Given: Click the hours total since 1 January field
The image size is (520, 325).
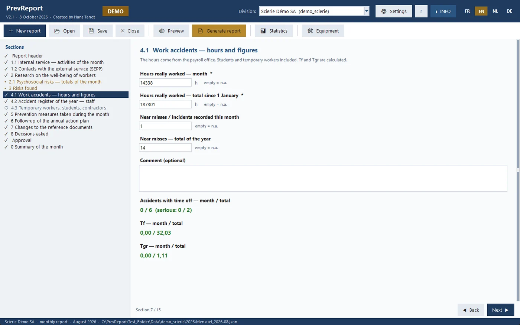Looking at the screenshot, I should (165, 104).
